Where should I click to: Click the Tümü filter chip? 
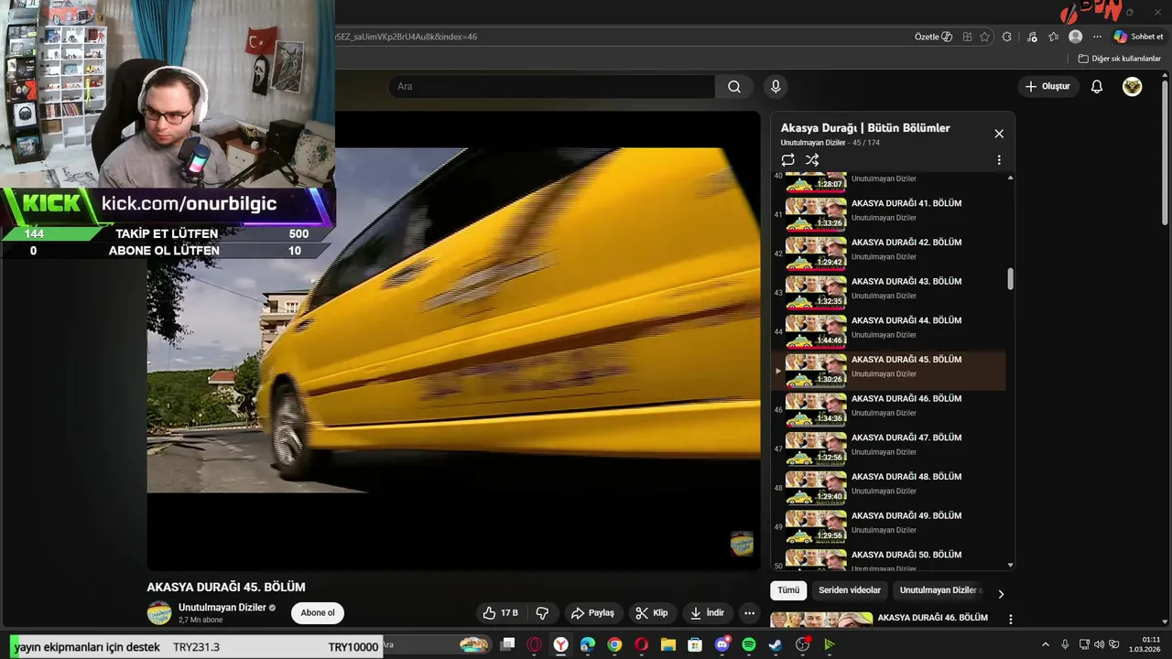(x=788, y=590)
